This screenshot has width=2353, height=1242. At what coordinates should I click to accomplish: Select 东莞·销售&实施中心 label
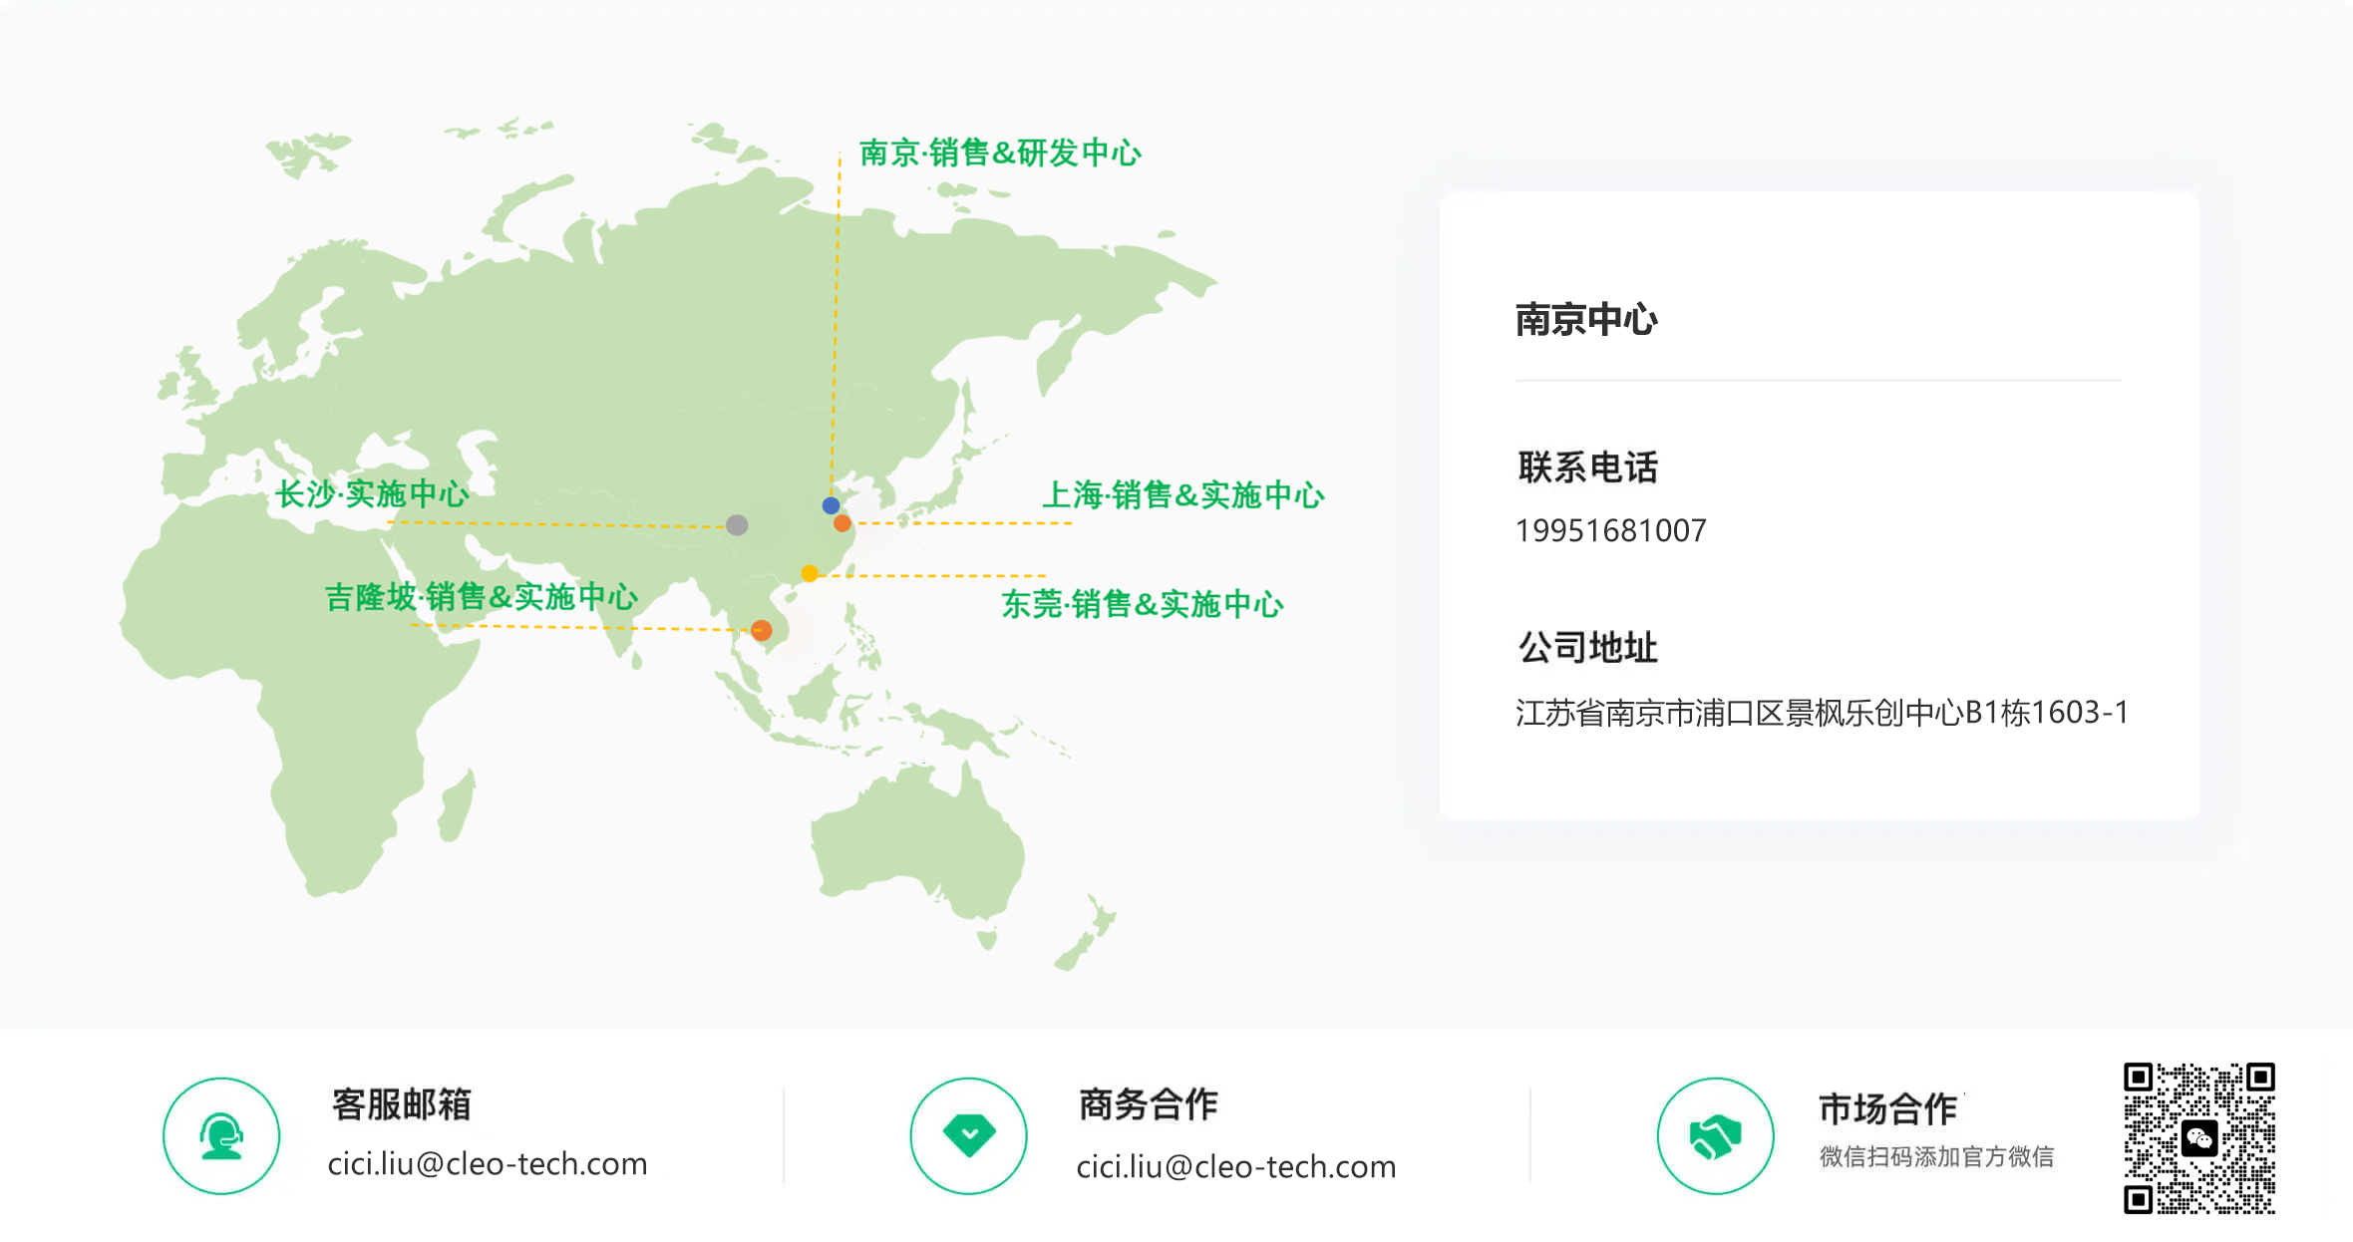(x=1143, y=603)
